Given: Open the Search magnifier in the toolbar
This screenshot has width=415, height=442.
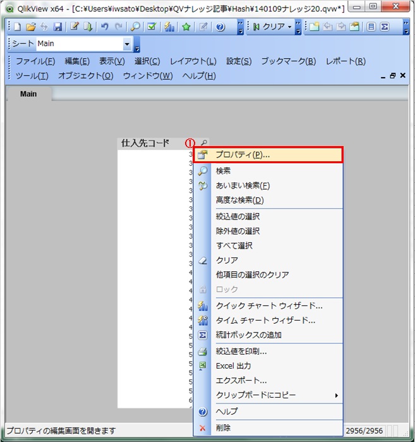Looking at the screenshot, I should click(x=135, y=27).
